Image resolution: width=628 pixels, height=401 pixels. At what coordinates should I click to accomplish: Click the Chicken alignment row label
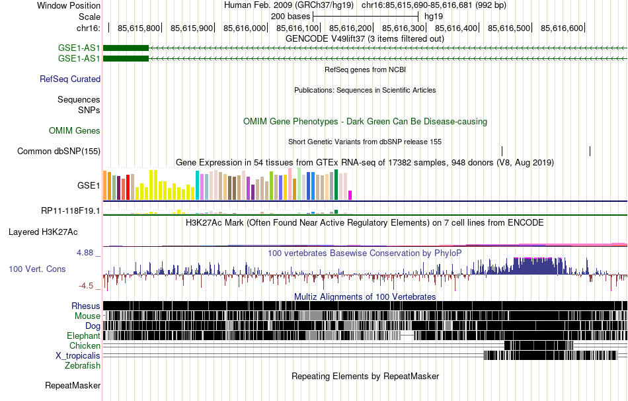point(85,345)
